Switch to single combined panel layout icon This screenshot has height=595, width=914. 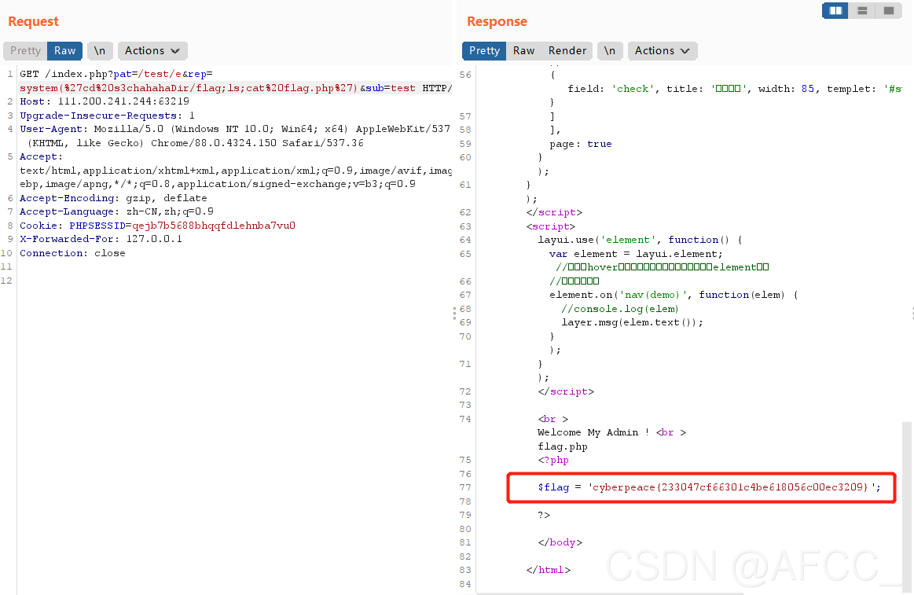click(888, 10)
